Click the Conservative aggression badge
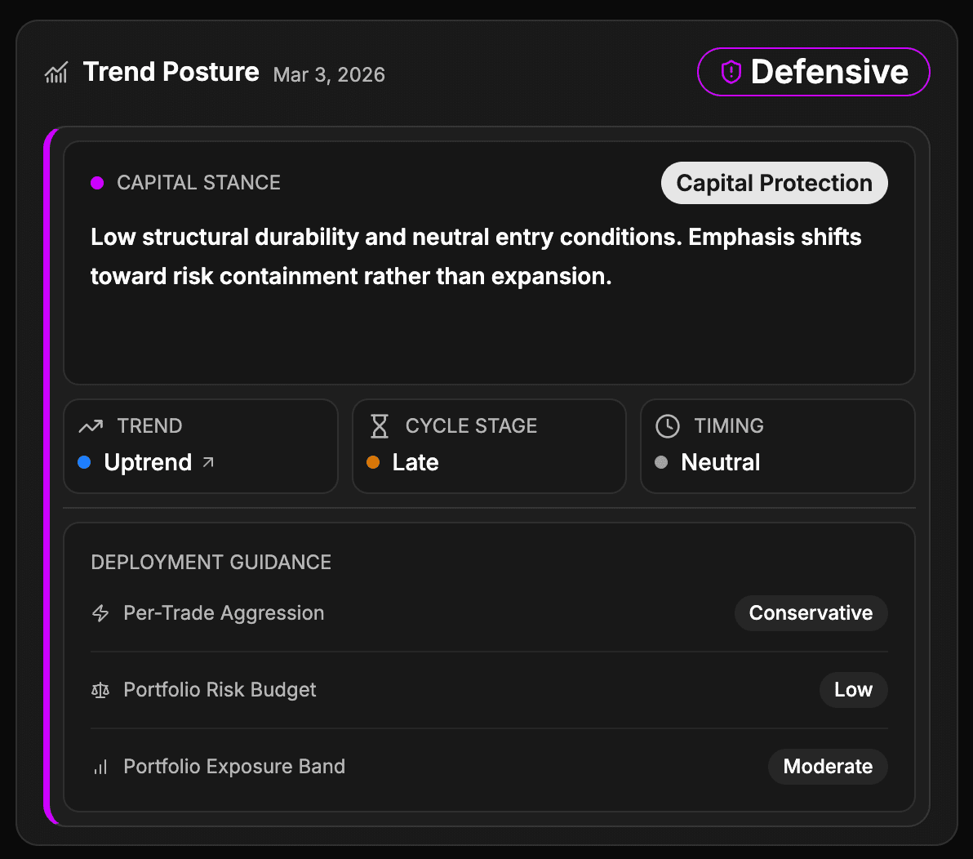Image resolution: width=973 pixels, height=859 pixels. pyautogui.click(x=811, y=613)
